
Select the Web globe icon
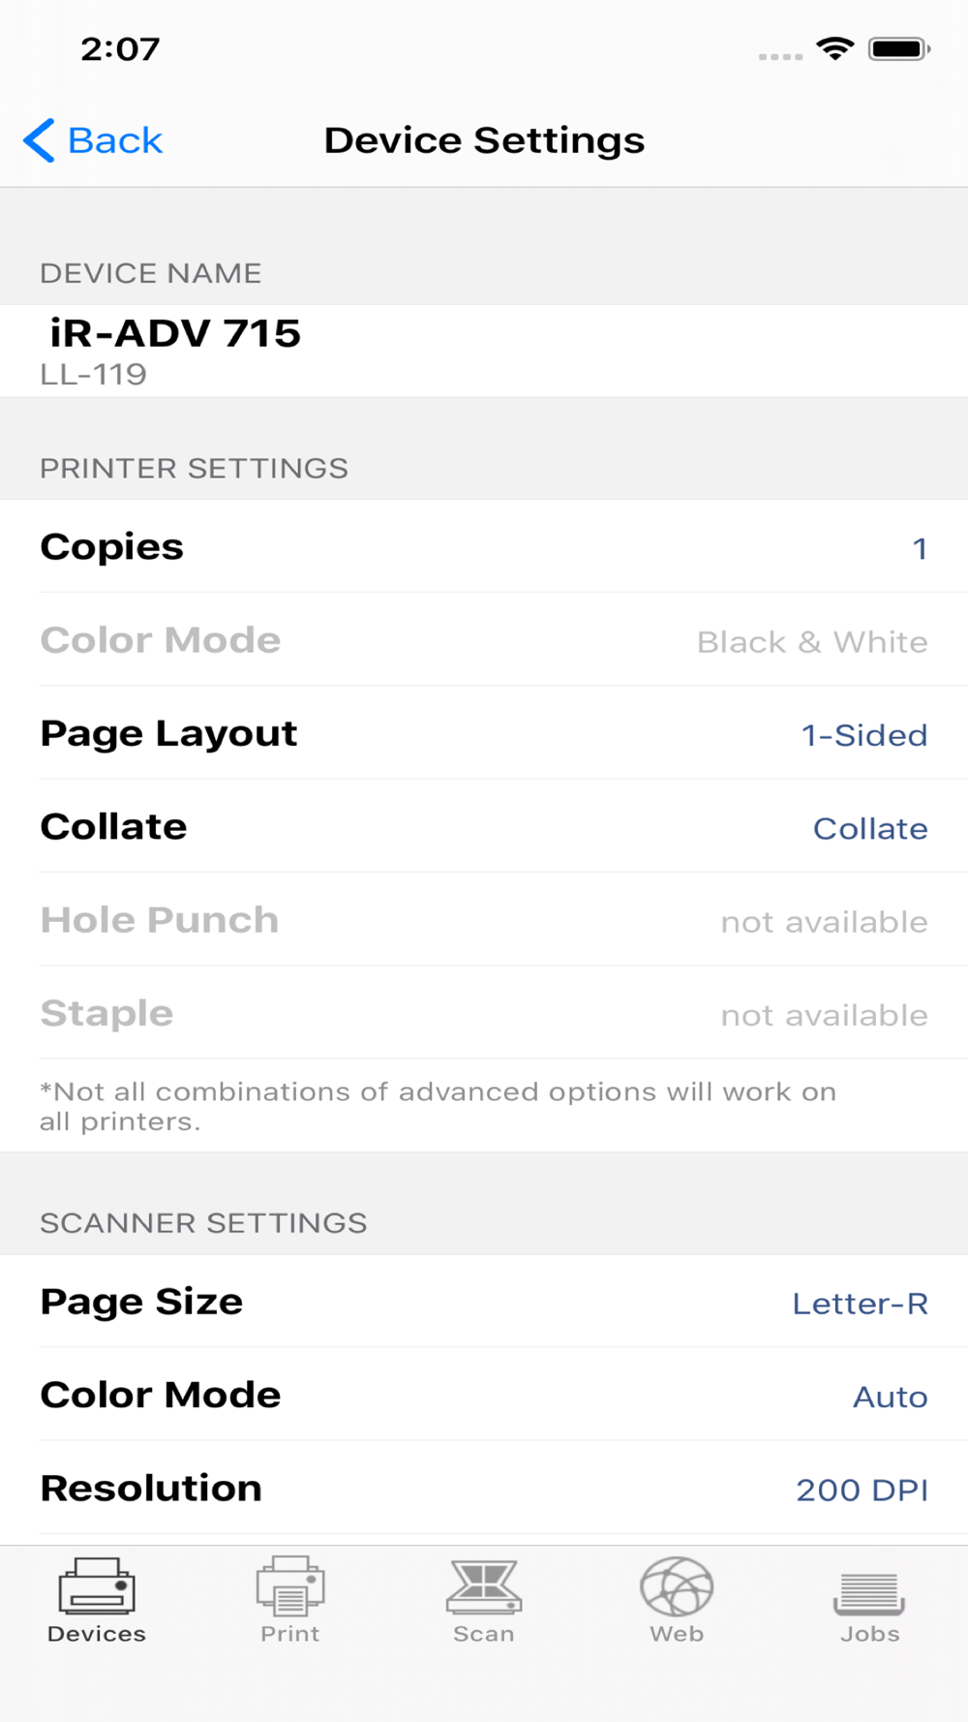pos(677,1586)
